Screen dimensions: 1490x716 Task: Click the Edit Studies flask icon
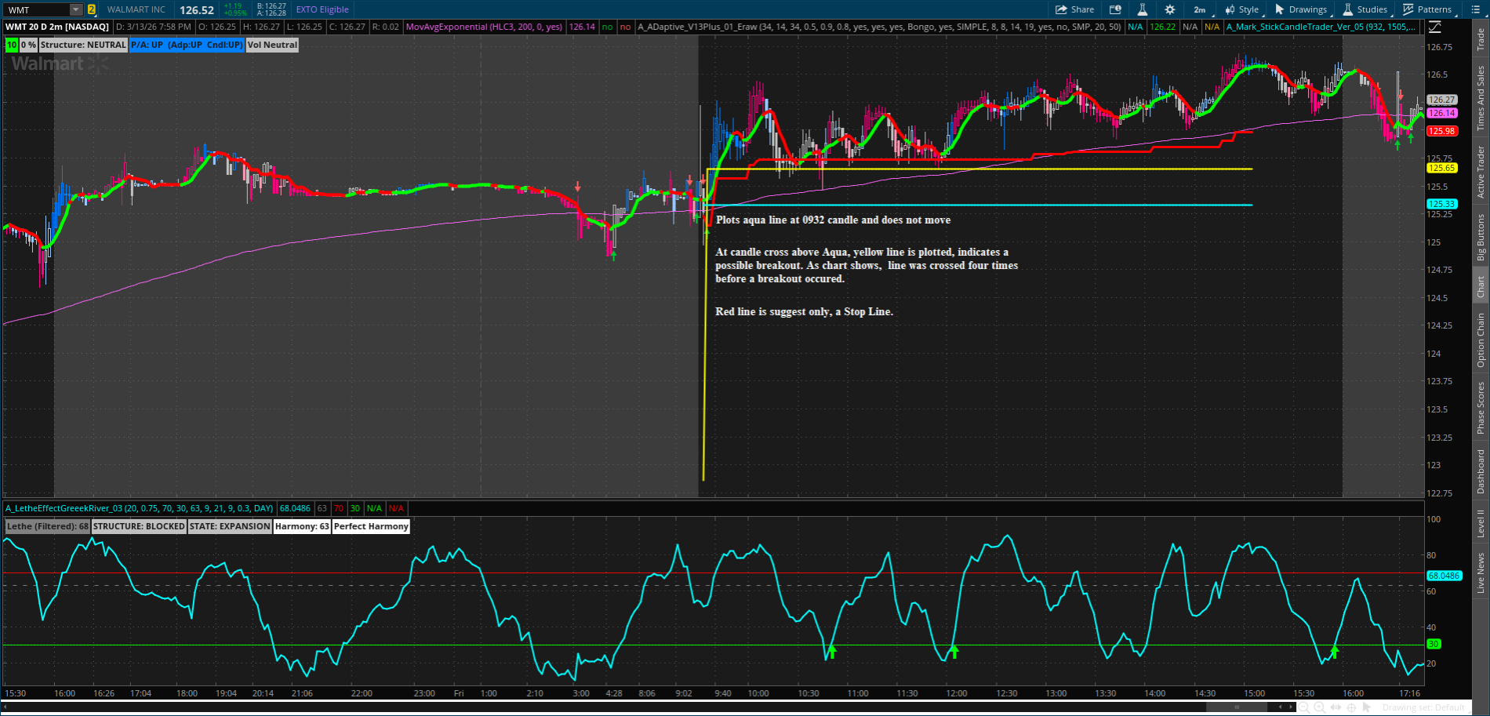pyautogui.click(x=1142, y=9)
